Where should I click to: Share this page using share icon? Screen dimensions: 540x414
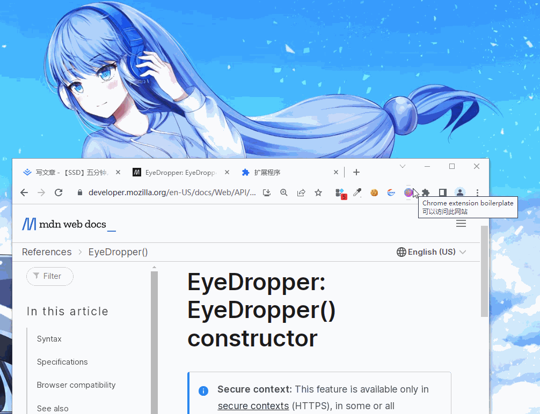pyautogui.click(x=301, y=193)
